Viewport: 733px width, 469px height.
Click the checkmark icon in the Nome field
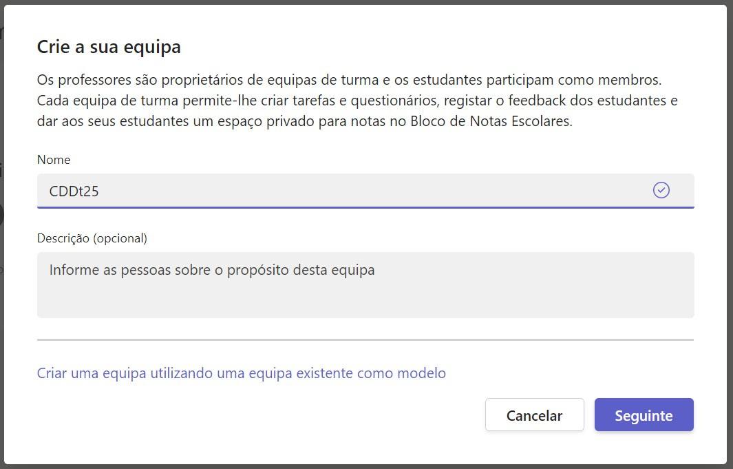tap(661, 190)
